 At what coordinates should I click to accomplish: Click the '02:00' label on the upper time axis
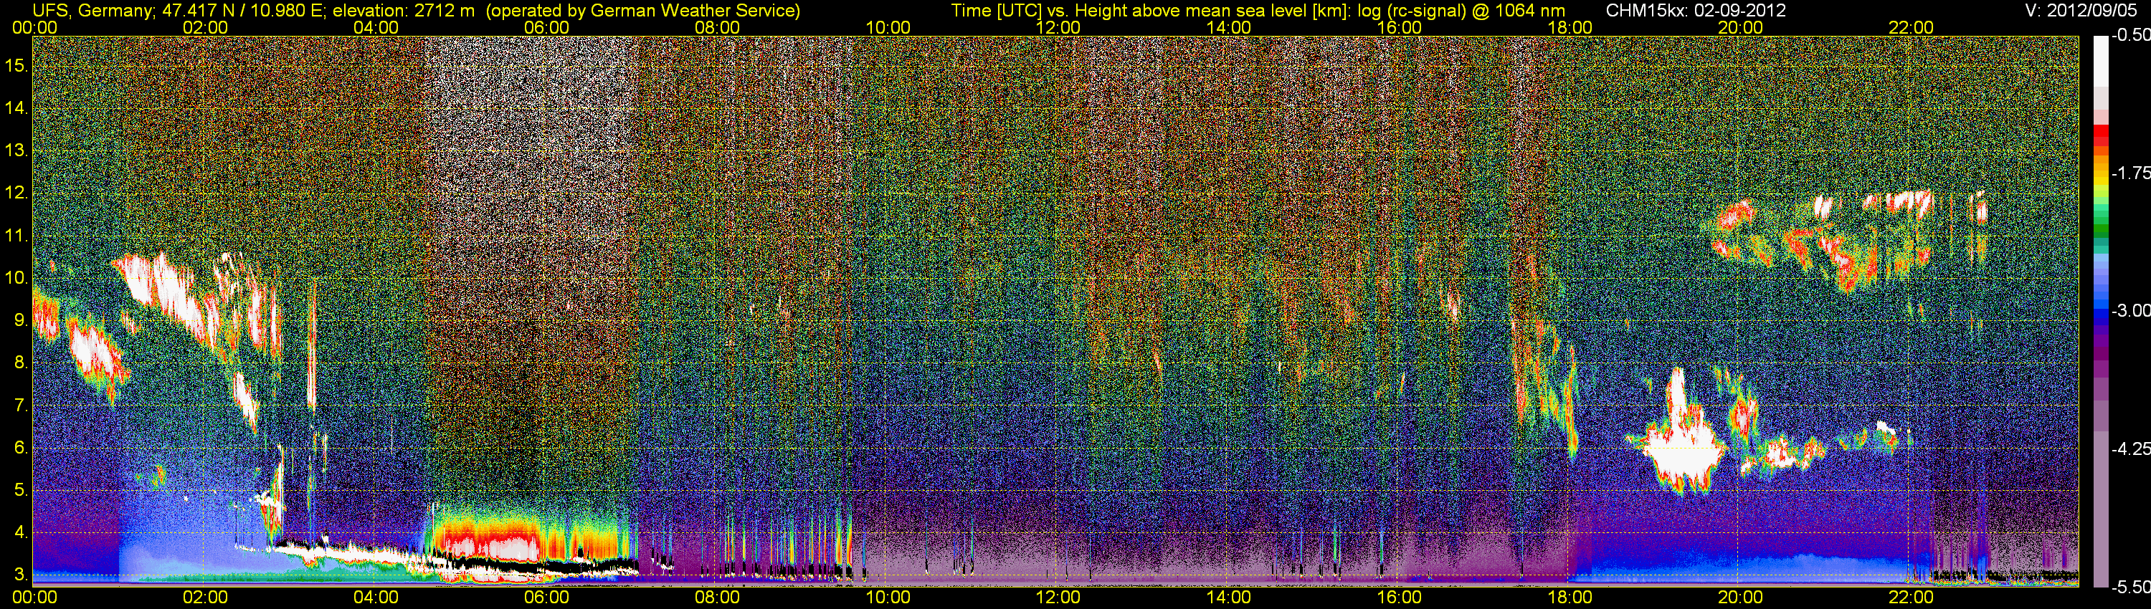point(205,27)
